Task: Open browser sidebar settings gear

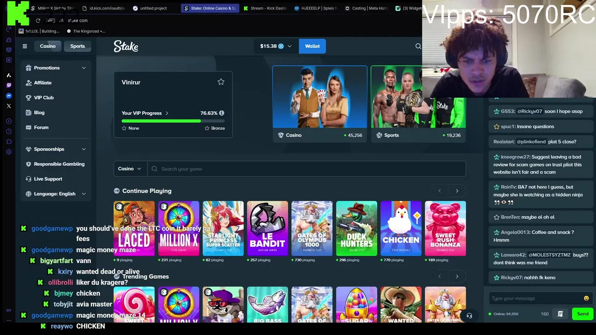Action: click(8, 152)
